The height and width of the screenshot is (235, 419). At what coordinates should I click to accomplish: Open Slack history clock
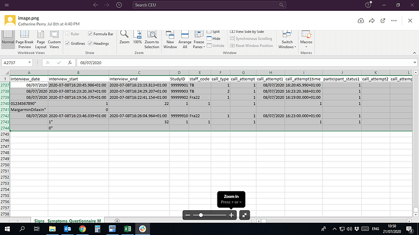point(119,5)
